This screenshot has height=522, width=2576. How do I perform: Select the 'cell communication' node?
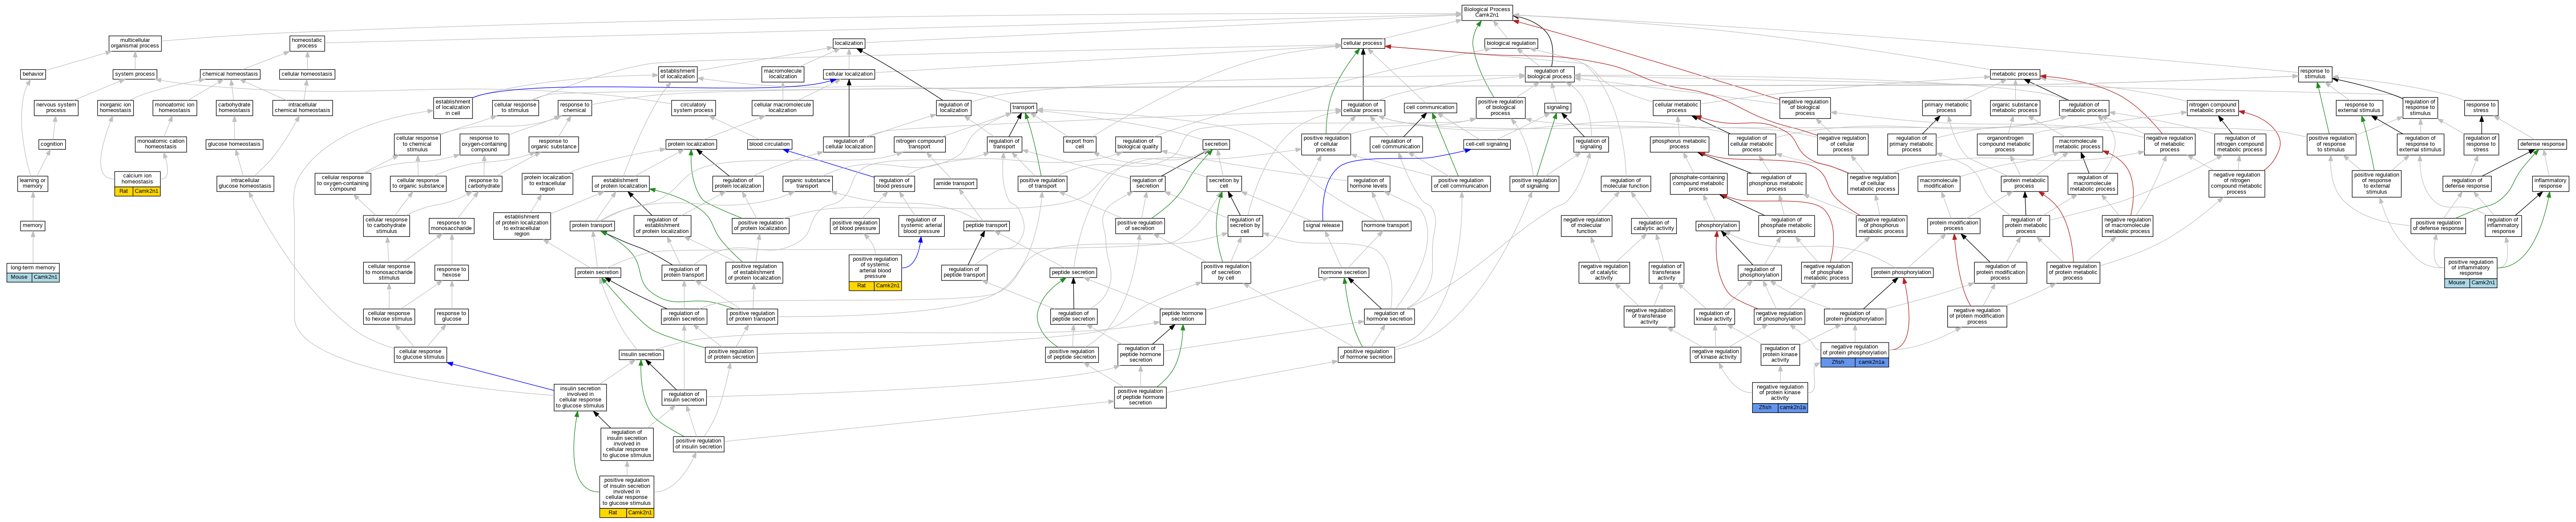click(1430, 107)
